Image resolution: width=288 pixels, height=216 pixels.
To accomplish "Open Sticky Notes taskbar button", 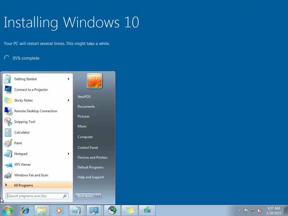I will click(x=129, y=210).
